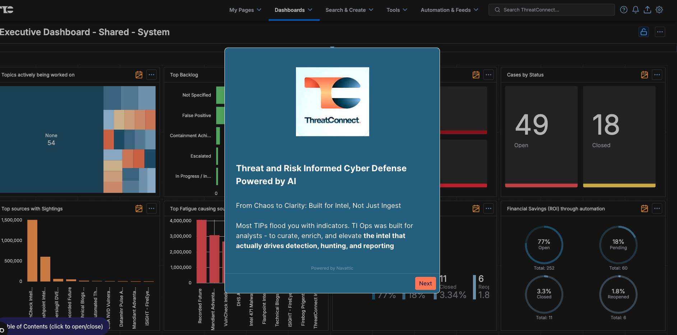The image size is (677, 335).
Task: Open more options on Cases by Status card
Action: (657, 75)
